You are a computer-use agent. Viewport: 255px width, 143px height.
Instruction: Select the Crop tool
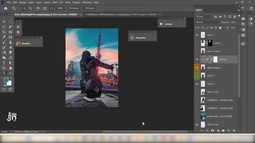pyautogui.click(x=4, y=32)
